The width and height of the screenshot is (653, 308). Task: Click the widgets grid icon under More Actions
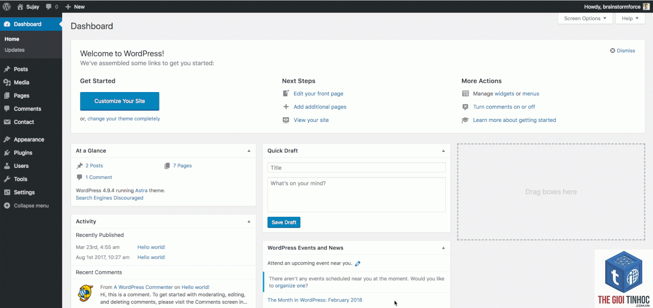point(465,93)
